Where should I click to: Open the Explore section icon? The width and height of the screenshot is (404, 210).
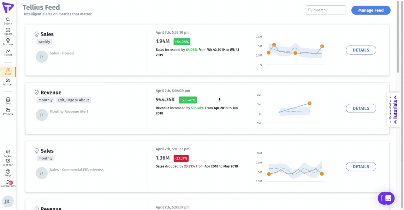(8, 31)
